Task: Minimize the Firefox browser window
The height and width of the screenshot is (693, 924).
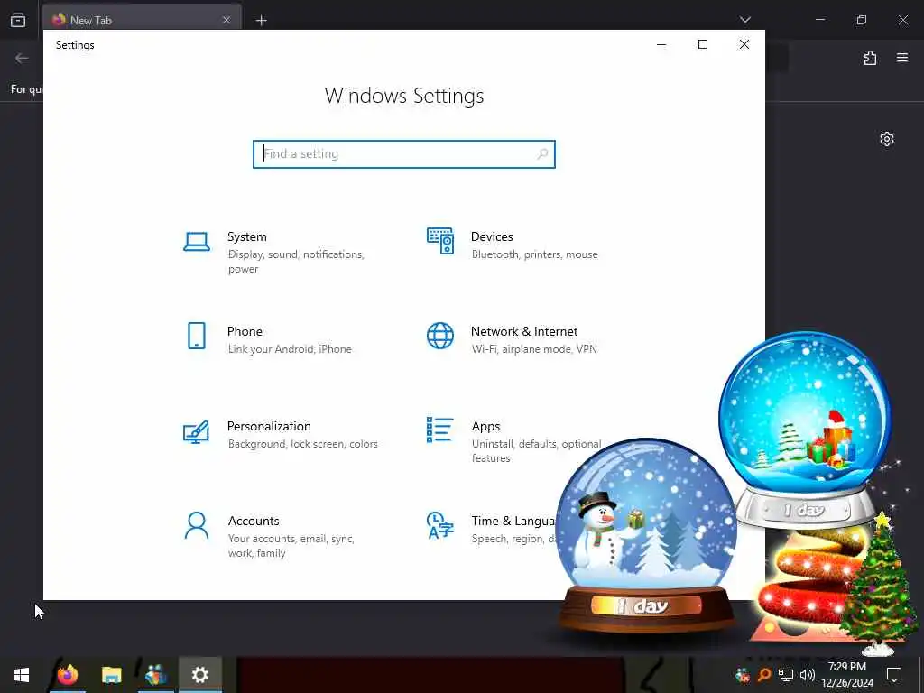Action: coord(819,20)
